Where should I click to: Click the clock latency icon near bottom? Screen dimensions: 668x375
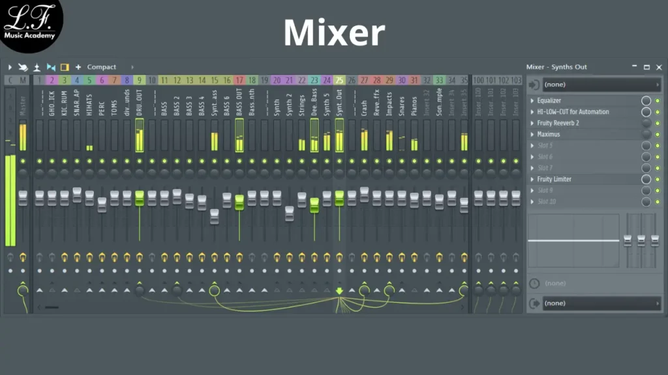tap(534, 283)
